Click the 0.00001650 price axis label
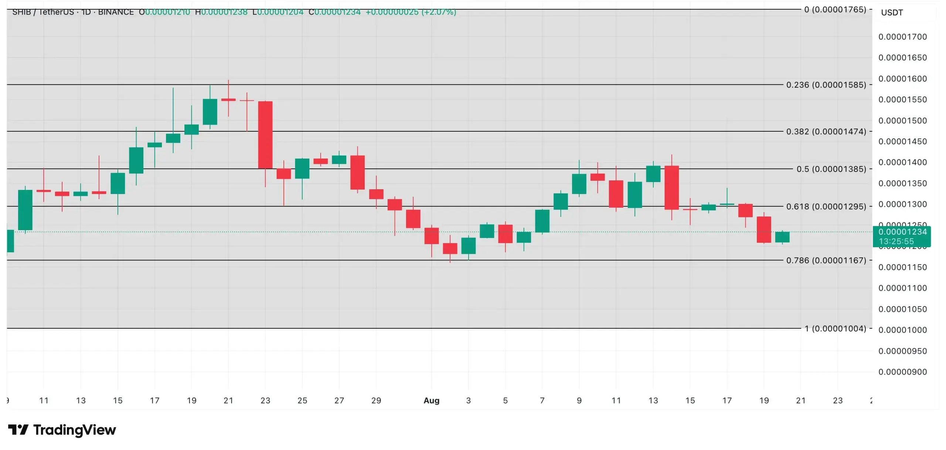Viewport: 946px width, 450px height. pyautogui.click(x=902, y=58)
